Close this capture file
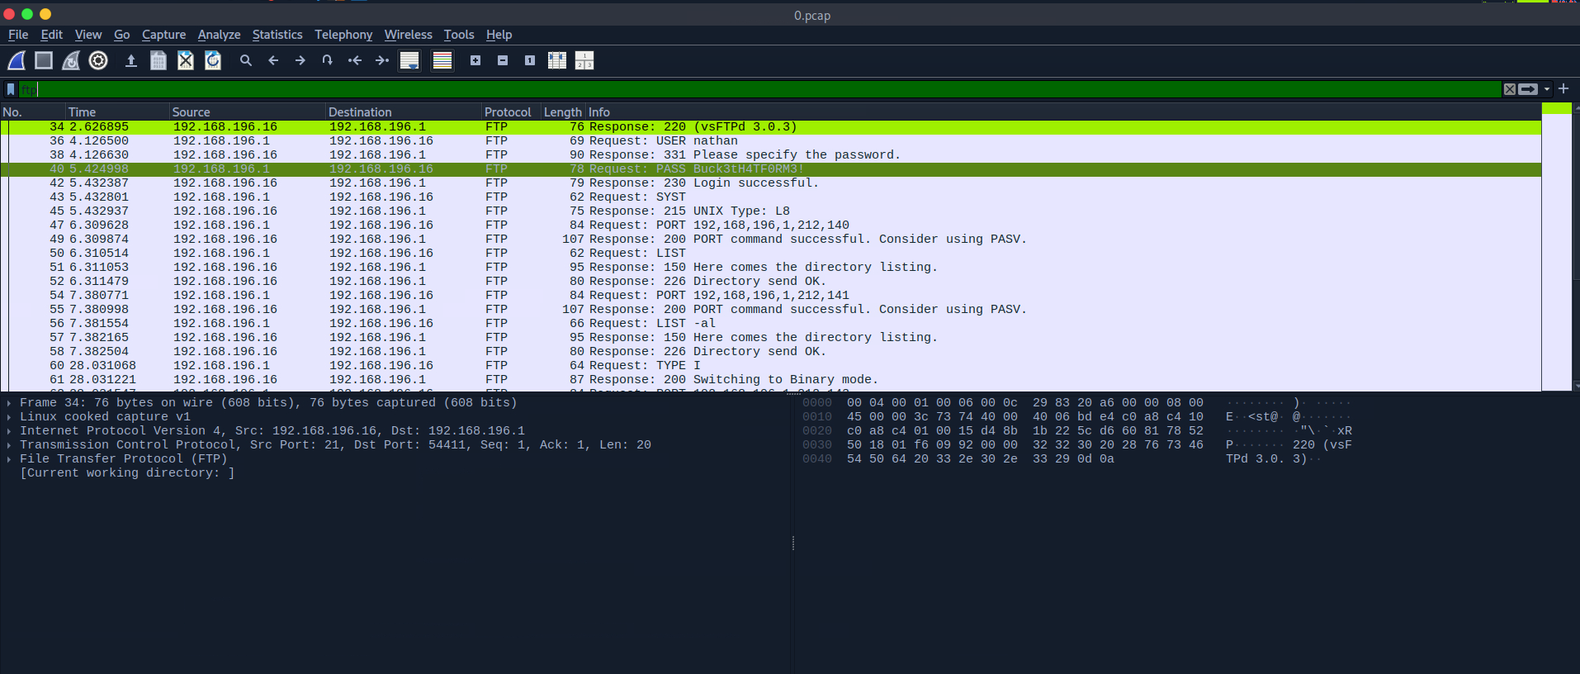 186,60
